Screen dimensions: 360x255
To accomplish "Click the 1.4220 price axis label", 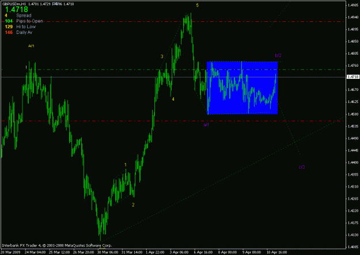I will click(x=353, y=211).
